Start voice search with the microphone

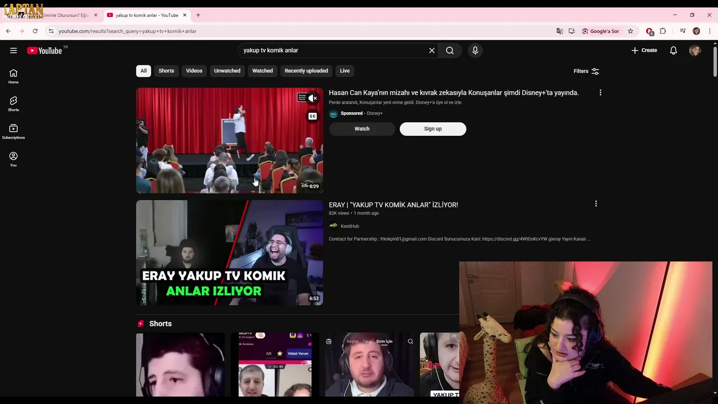tap(475, 50)
